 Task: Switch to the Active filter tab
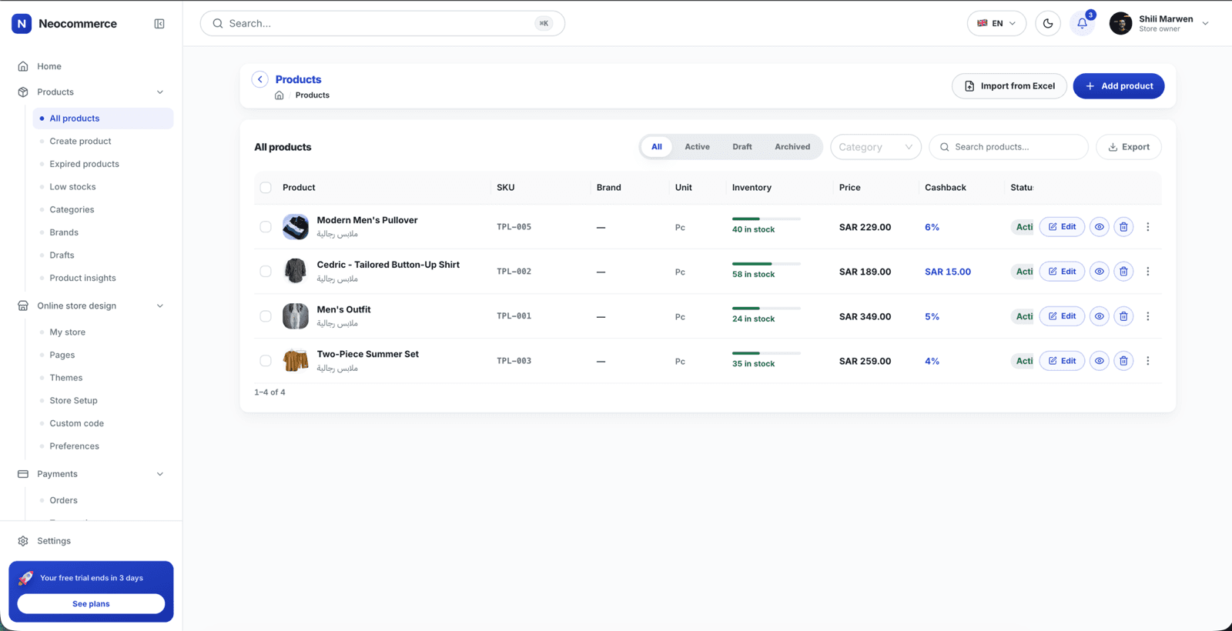pos(697,147)
